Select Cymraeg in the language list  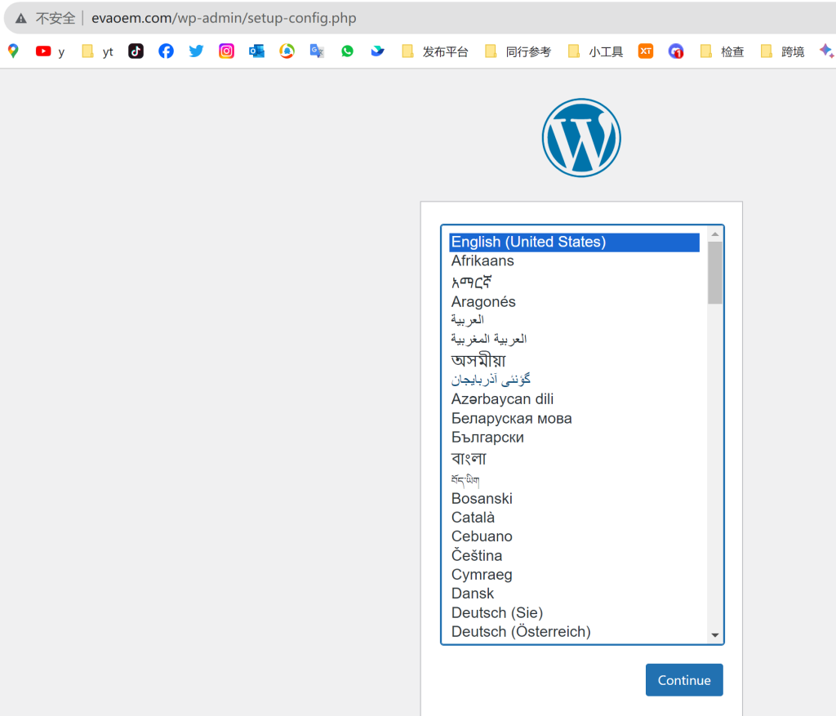(574, 575)
